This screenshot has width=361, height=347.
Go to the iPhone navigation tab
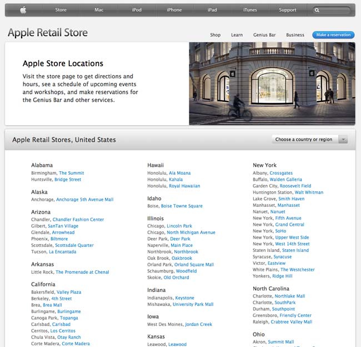coord(174,10)
